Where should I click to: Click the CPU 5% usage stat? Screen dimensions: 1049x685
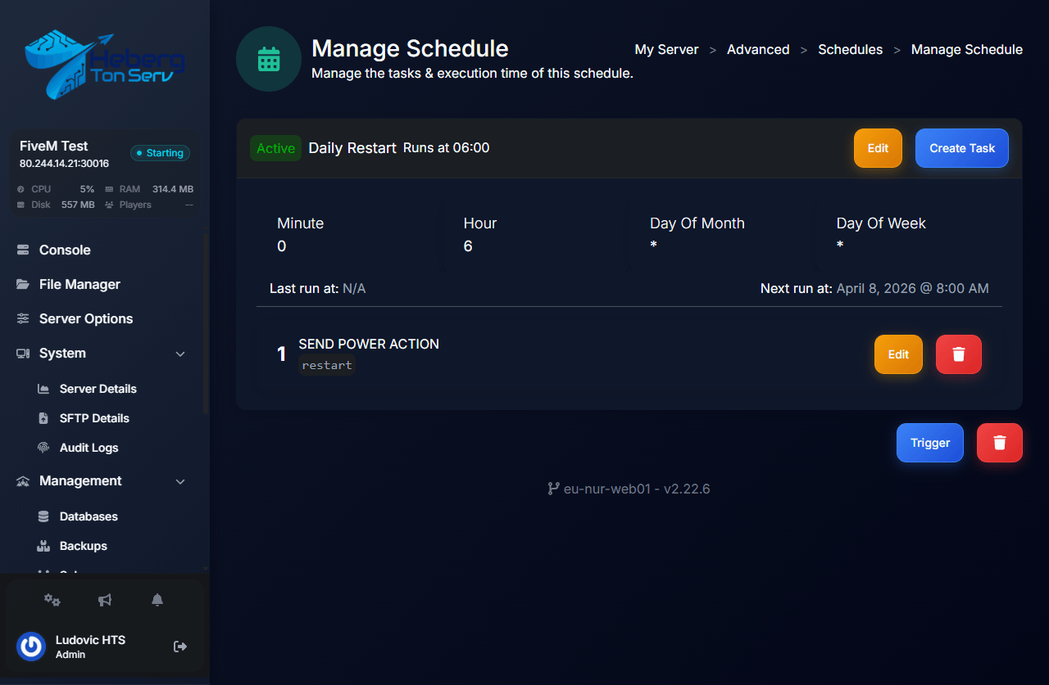pos(56,189)
